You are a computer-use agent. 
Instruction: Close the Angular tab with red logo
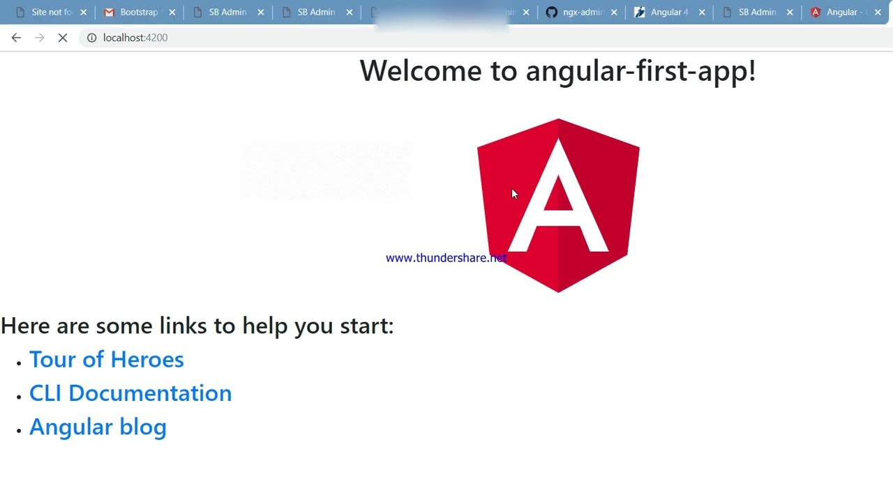tap(878, 12)
